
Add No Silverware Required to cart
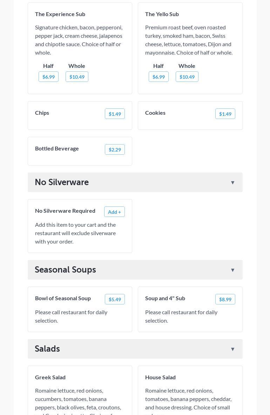114,212
